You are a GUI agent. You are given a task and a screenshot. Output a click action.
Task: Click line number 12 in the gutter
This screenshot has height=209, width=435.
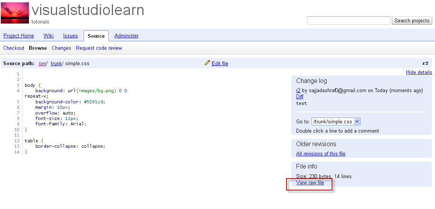pyautogui.click(x=17, y=141)
